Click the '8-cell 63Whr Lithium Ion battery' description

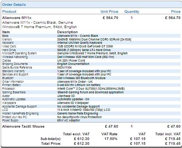79,85
